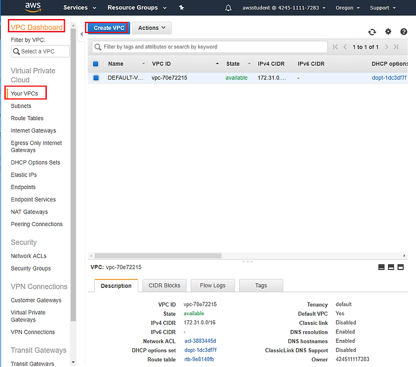
Task: Click the pin favorites star icon
Action: (x=181, y=8)
